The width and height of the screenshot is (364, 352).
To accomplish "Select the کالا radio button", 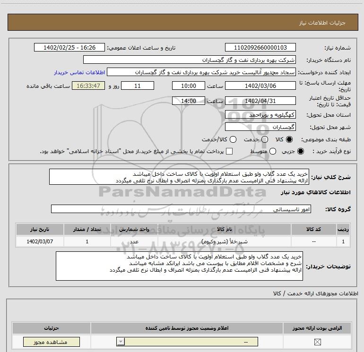I will coord(289,139).
